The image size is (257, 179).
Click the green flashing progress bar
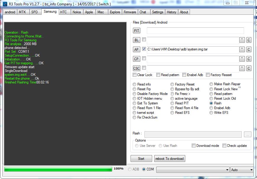point(58,169)
